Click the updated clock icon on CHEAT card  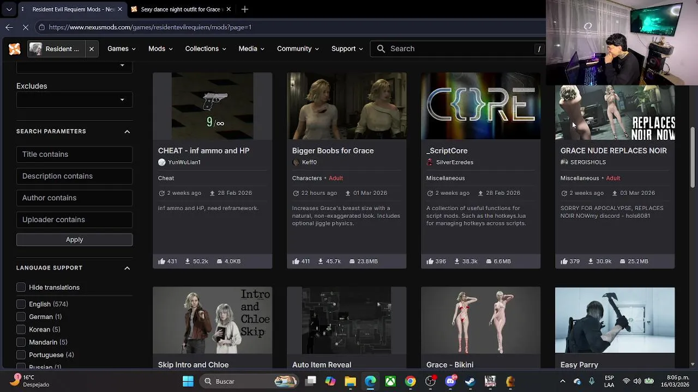pyautogui.click(x=161, y=193)
